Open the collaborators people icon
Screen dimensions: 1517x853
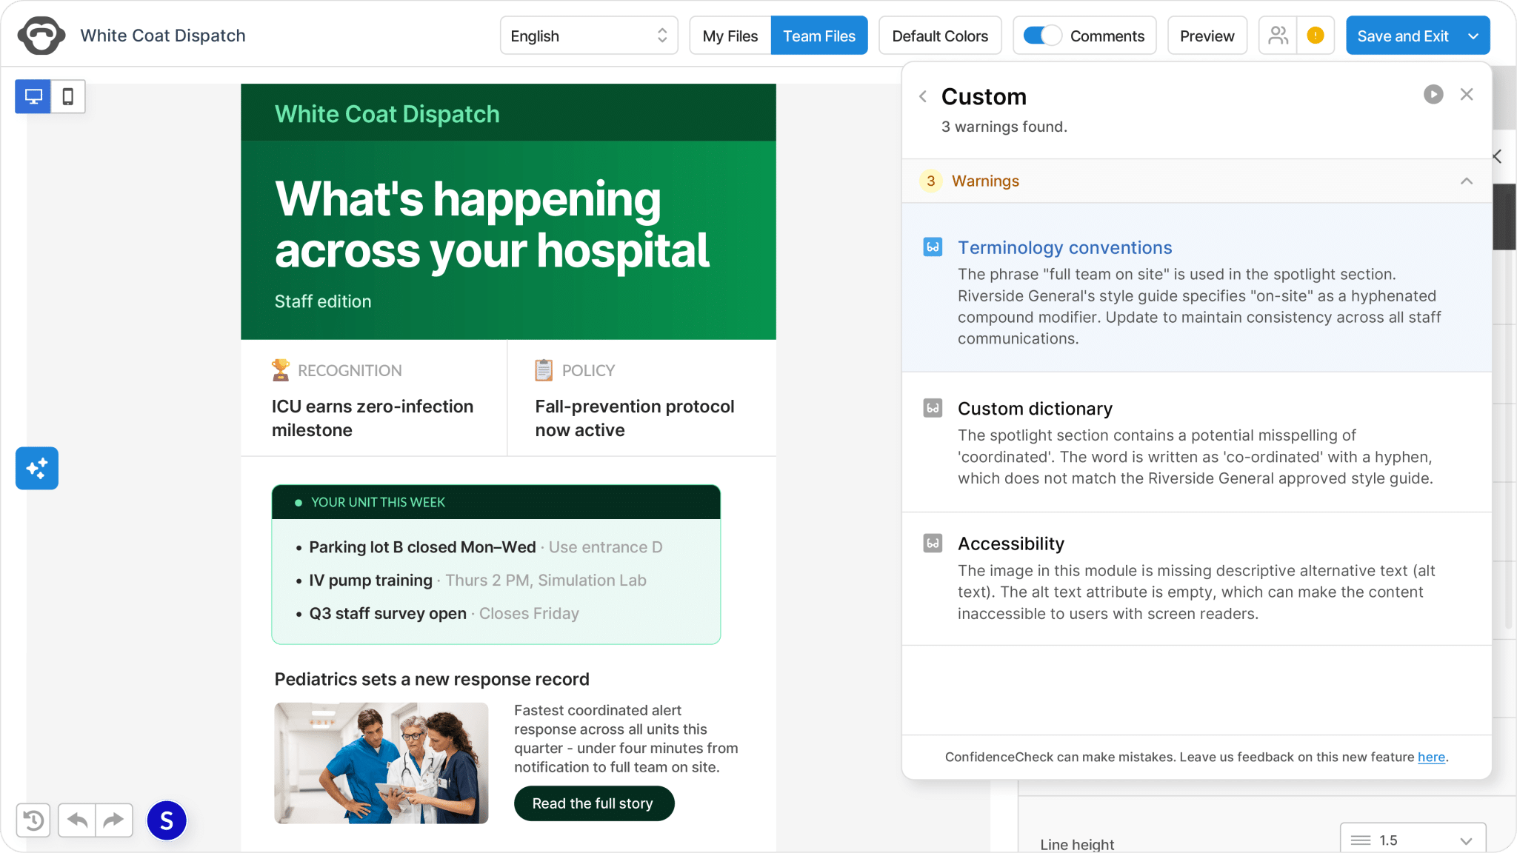1278,36
